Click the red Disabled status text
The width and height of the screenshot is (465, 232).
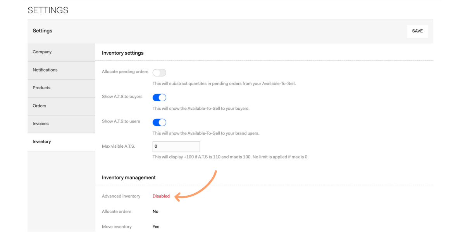point(161,196)
